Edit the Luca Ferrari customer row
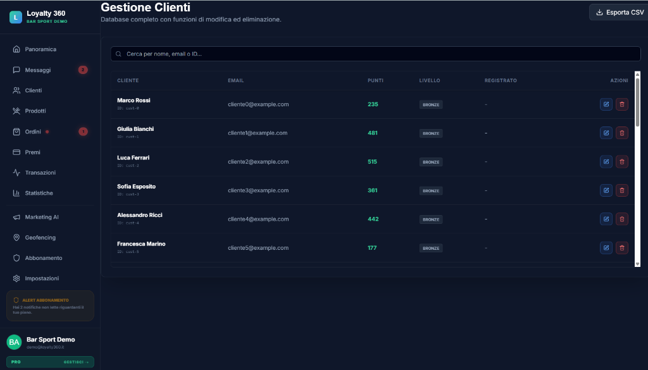This screenshot has height=370, width=648. coord(606,162)
